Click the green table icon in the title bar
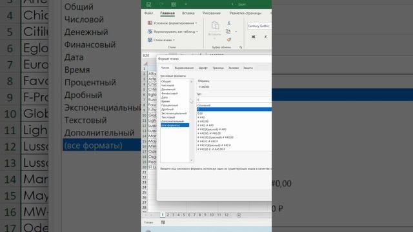 pyautogui.click(x=174, y=5)
